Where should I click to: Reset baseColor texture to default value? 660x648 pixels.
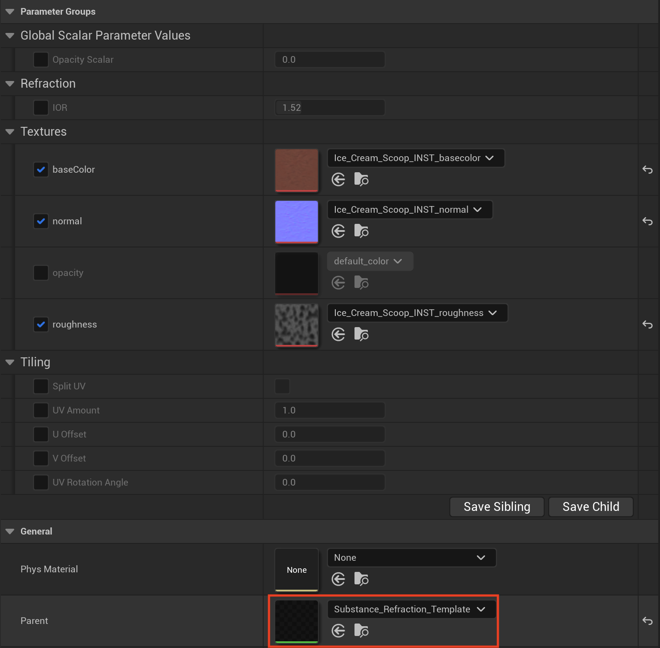point(647,170)
